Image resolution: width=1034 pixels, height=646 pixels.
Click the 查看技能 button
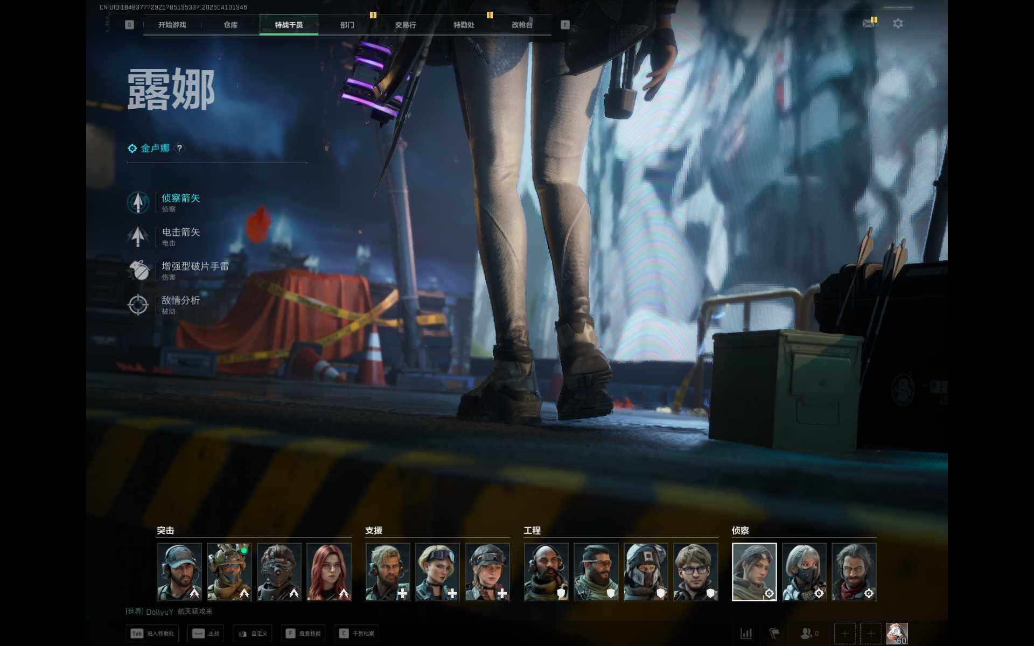303,634
